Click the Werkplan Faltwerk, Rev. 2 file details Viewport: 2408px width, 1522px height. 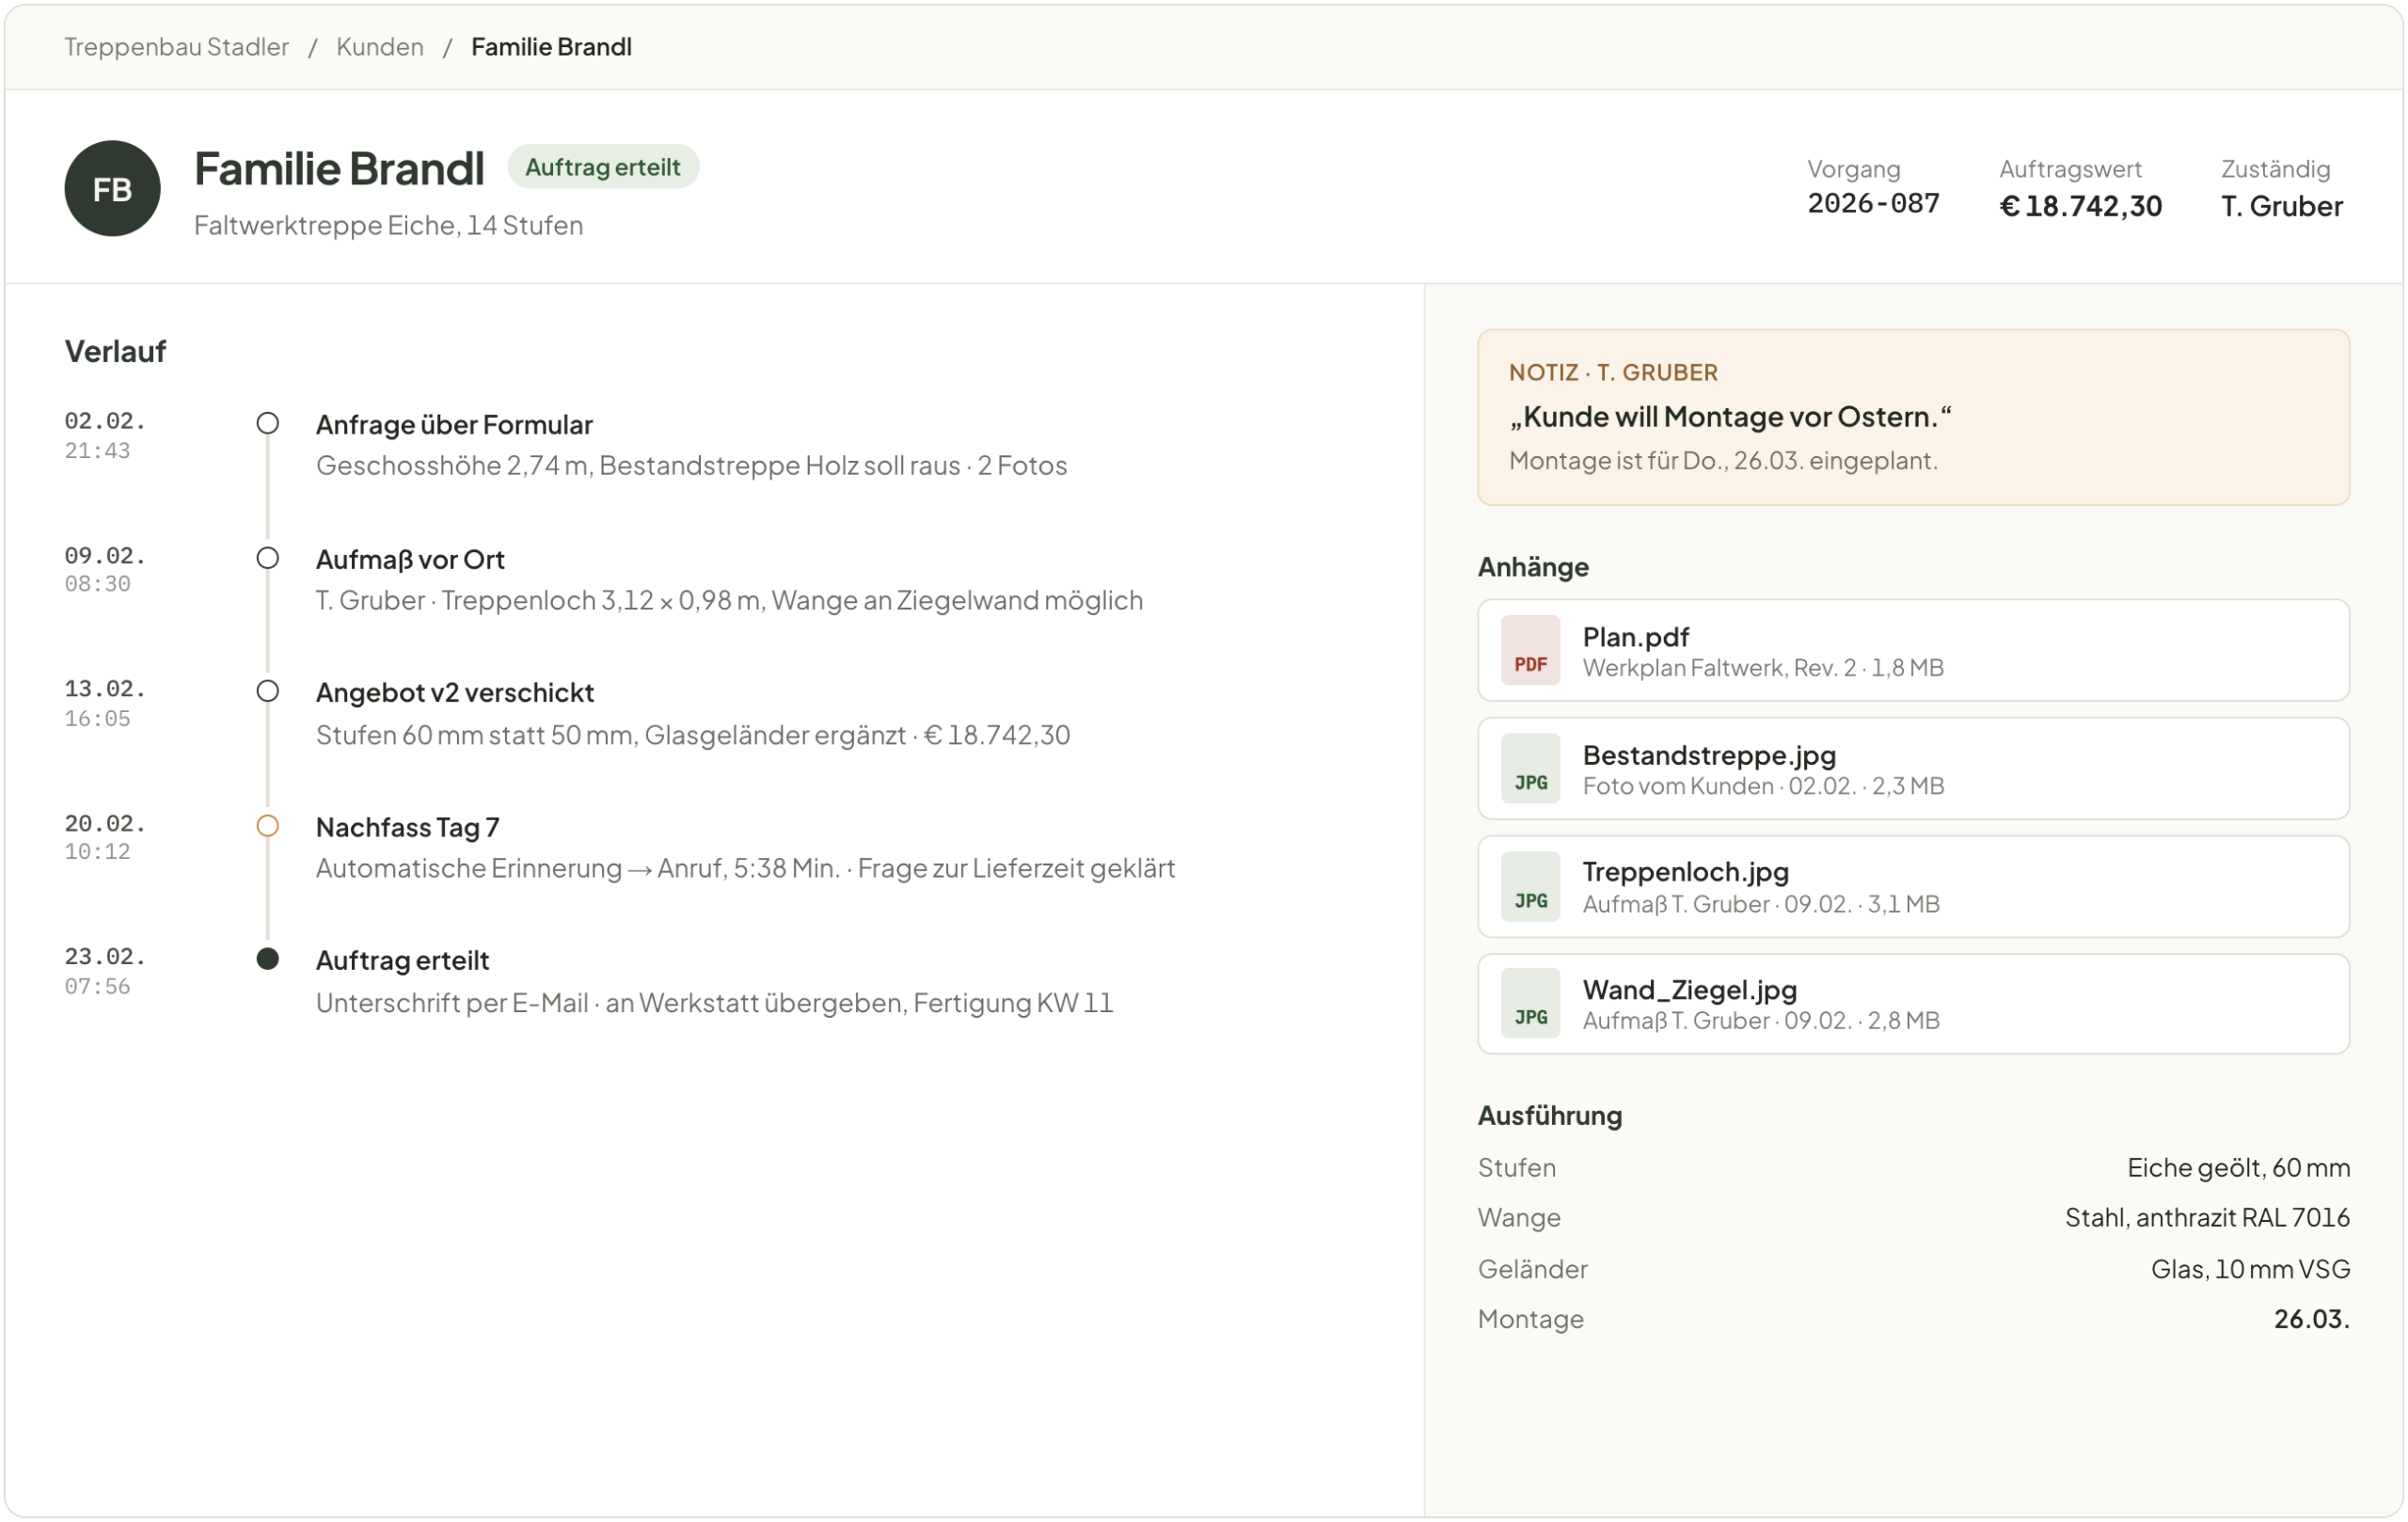(x=1763, y=668)
